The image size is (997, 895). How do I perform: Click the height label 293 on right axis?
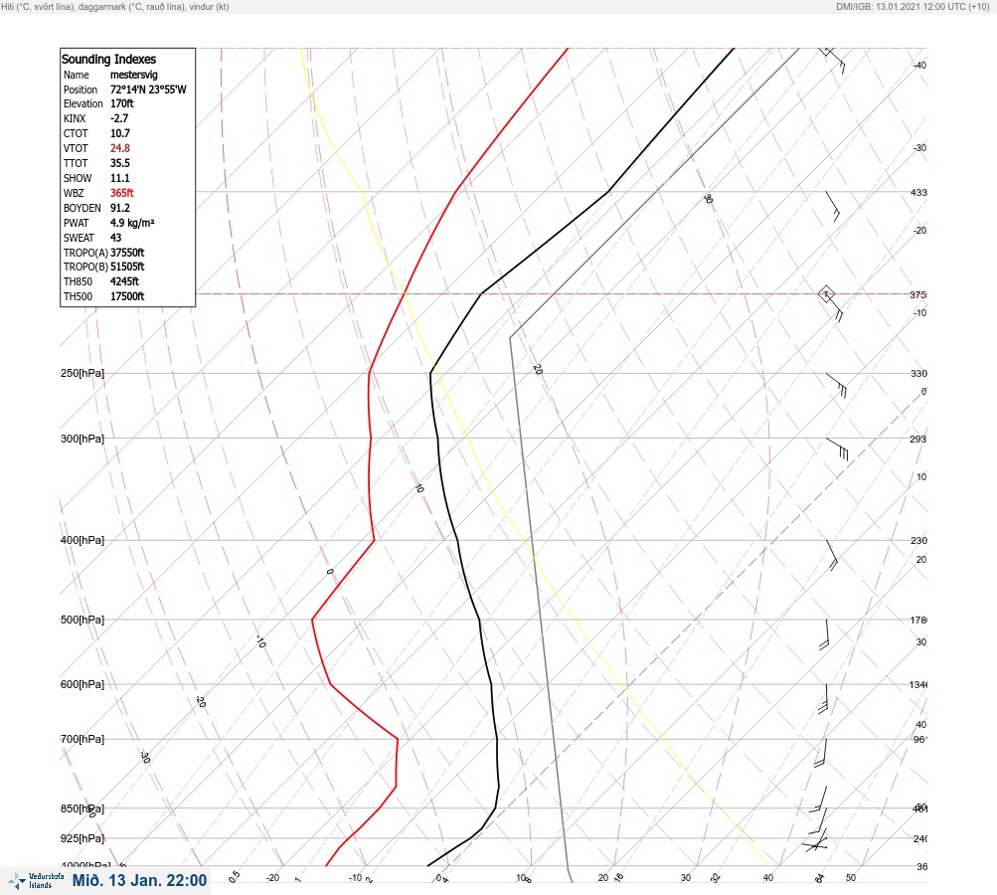click(x=918, y=439)
